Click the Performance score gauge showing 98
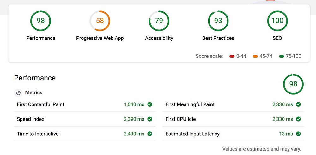This screenshot has width=316, height=155. 40,21
